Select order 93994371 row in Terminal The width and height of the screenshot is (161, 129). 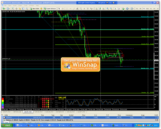[x=81, y=117]
